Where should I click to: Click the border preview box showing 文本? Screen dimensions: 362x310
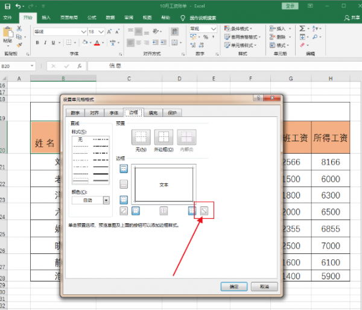point(164,185)
